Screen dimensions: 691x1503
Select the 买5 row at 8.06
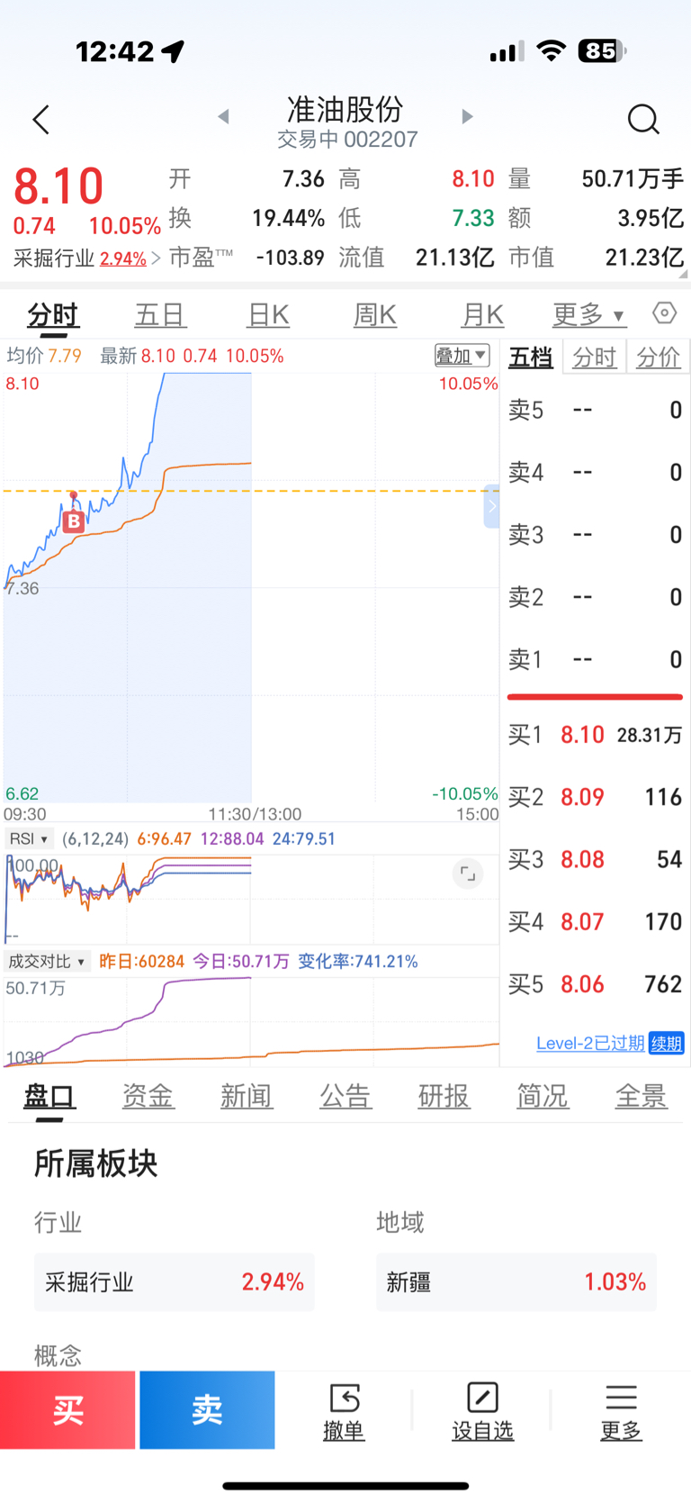click(x=595, y=983)
